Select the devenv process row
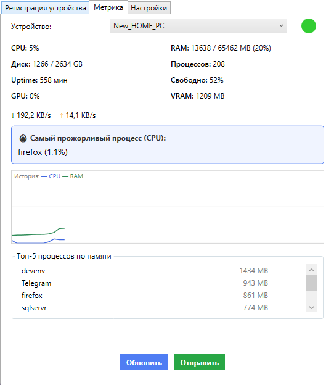 [145, 271]
